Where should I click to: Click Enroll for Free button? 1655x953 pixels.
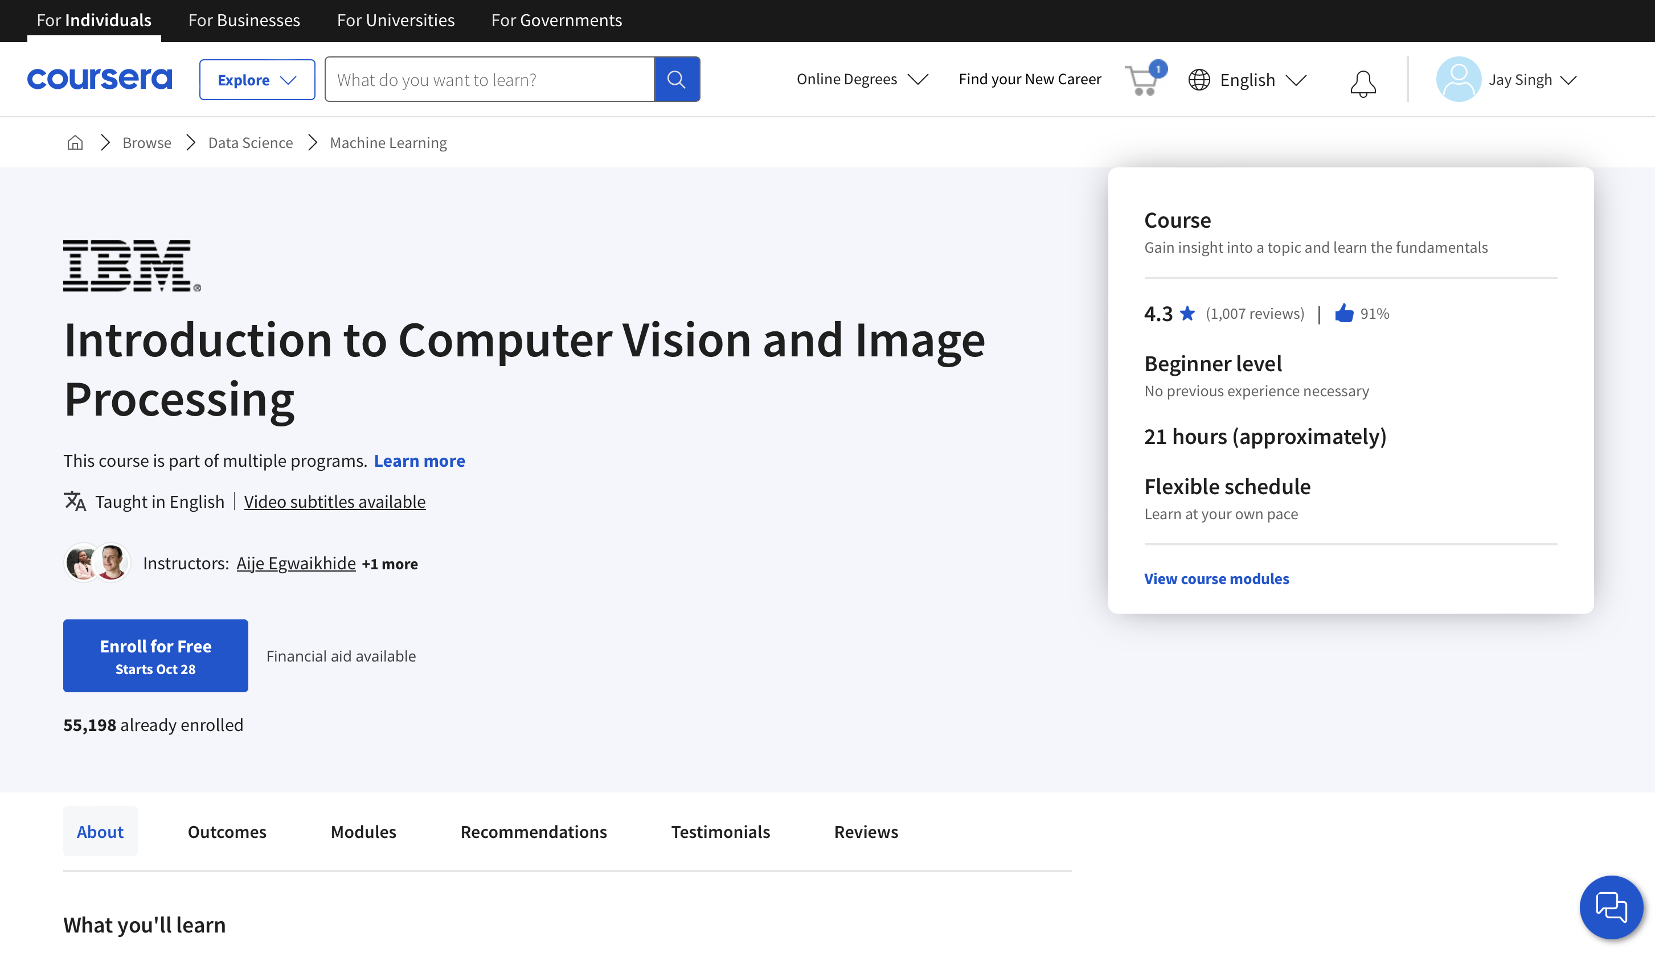pos(154,655)
